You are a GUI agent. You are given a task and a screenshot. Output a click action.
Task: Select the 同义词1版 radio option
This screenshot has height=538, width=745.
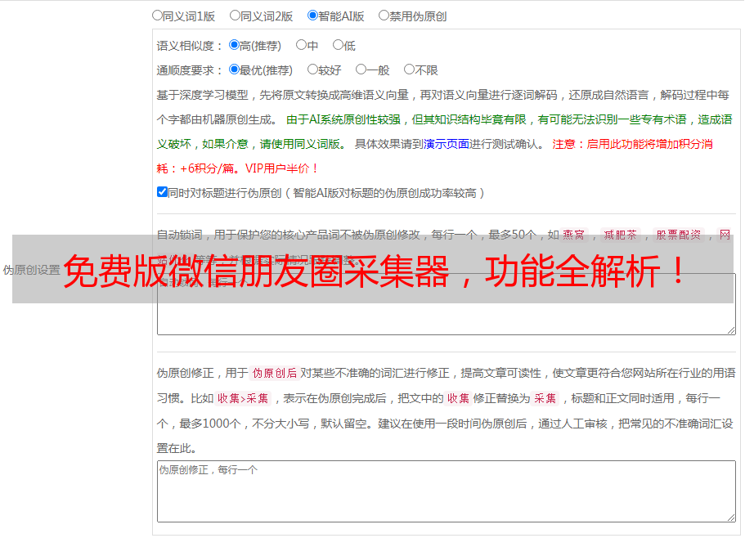click(157, 16)
